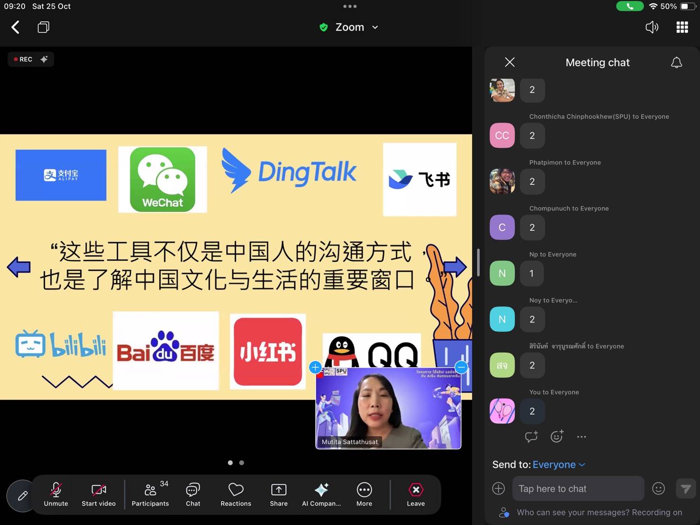The height and width of the screenshot is (525, 700).
Task: Tap the chat message input field
Action: [x=578, y=489]
